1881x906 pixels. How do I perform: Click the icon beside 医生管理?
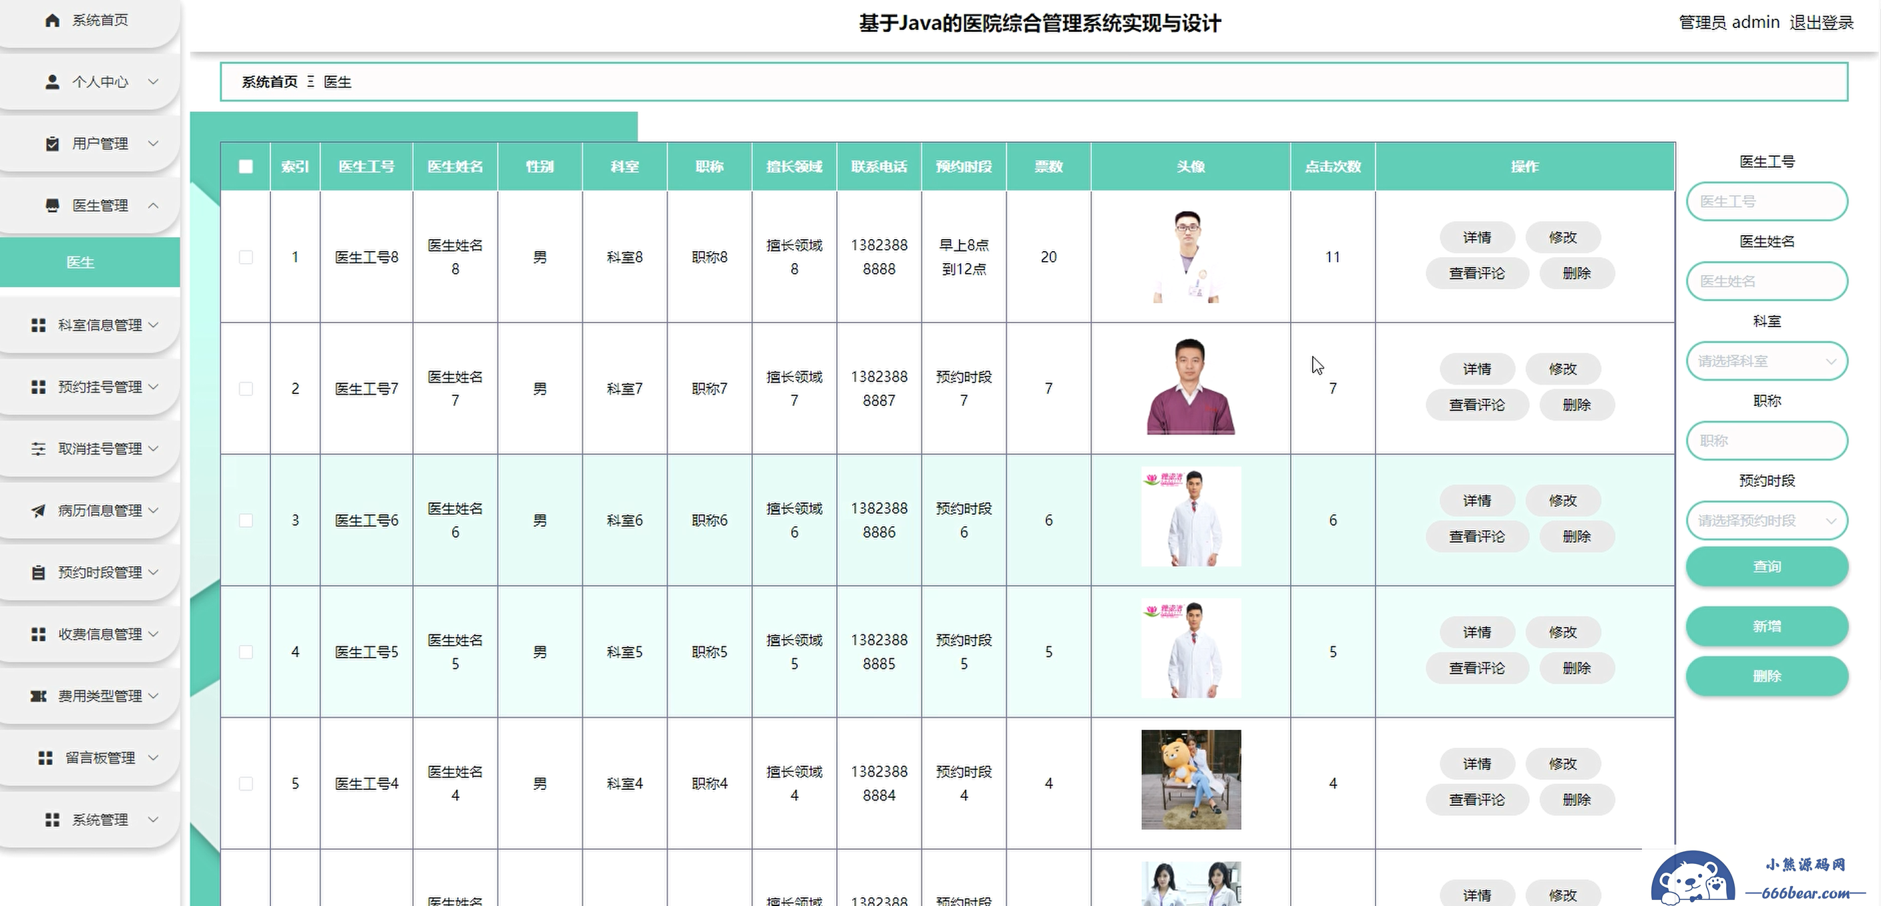[x=52, y=205]
